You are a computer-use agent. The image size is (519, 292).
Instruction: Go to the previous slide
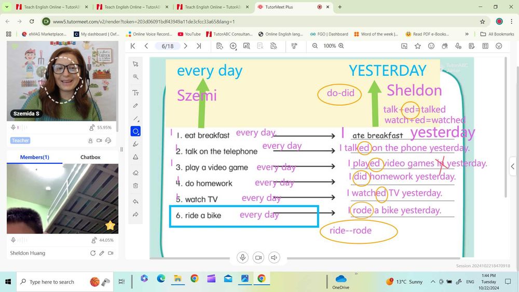pyautogui.click(x=146, y=46)
